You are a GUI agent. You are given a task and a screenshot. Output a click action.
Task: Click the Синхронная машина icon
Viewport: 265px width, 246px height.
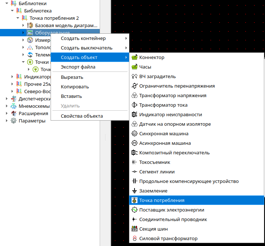[135, 133]
